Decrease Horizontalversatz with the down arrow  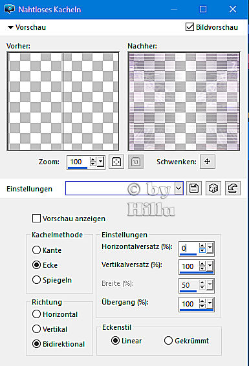tap(202, 250)
